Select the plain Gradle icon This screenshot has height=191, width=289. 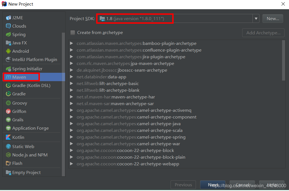8,94
